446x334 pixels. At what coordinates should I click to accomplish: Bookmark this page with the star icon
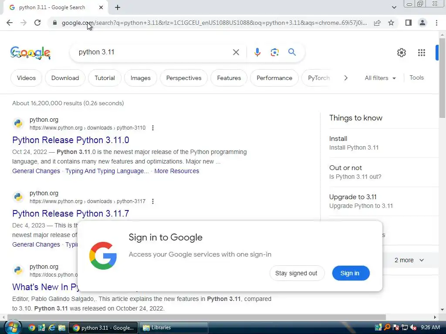pos(391,23)
